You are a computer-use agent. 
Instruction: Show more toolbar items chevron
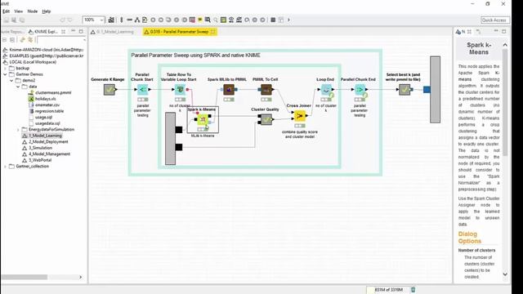(x=288, y=20)
